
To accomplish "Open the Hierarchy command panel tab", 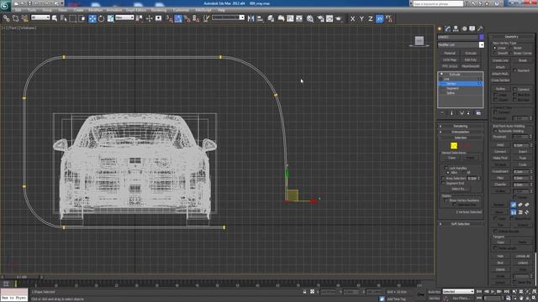I will 456,29.
